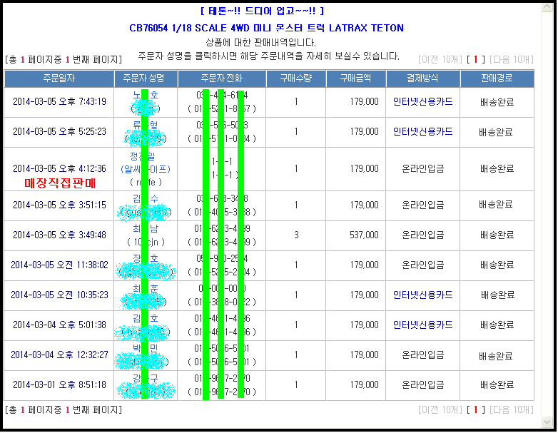Screen dimensions: 558x433
Task: Click the 주문자 전화 column header
Action: 222,78
